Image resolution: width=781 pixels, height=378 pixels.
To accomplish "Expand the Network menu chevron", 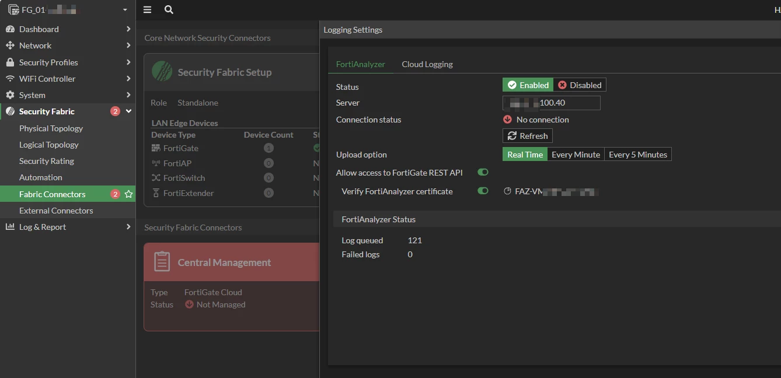I will tap(128, 45).
